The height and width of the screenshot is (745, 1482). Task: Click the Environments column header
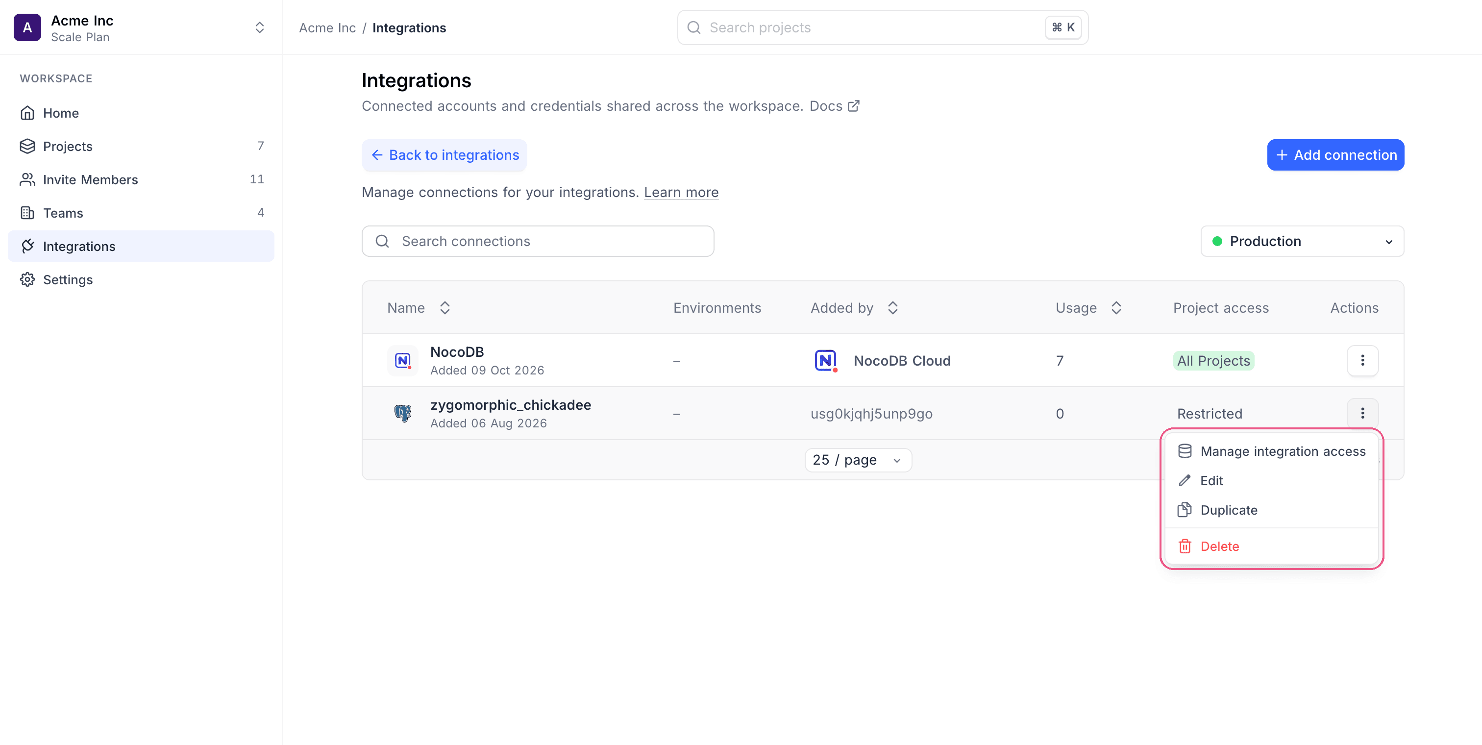tap(717, 308)
